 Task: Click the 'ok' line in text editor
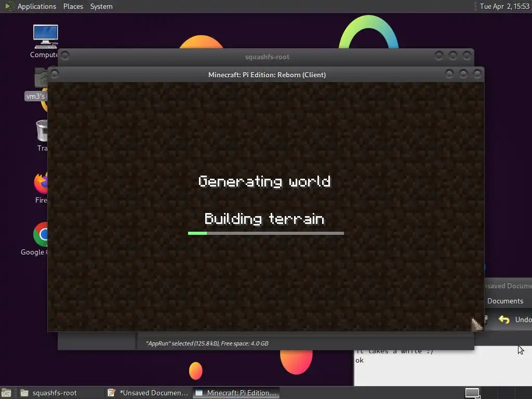(x=360, y=361)
